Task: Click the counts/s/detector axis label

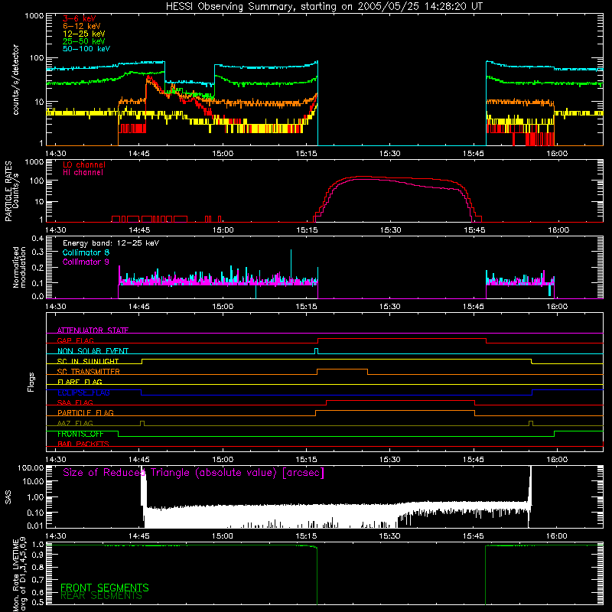Action: click(x=15, y=80)
